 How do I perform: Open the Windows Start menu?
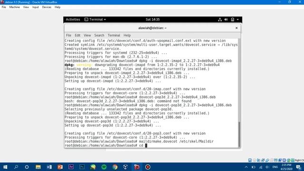5,167
